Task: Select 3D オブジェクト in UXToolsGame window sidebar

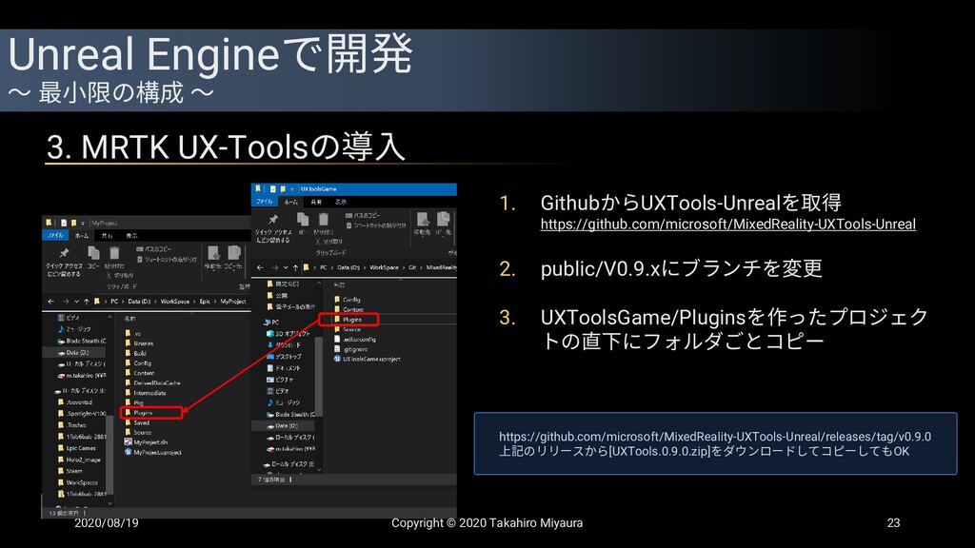Action: [x=288, y=334]
